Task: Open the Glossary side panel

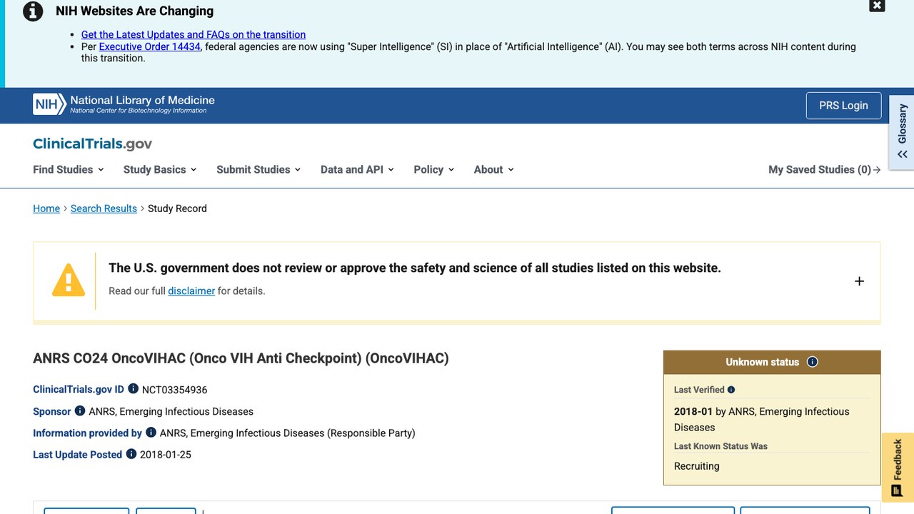Action: pos(902,133)
